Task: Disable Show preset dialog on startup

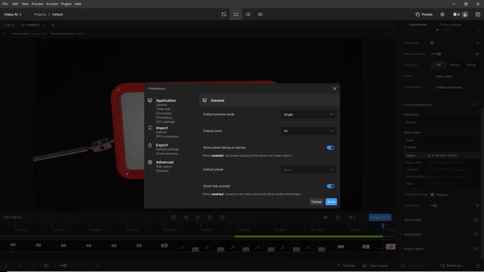Action: (x=330, y=148)
